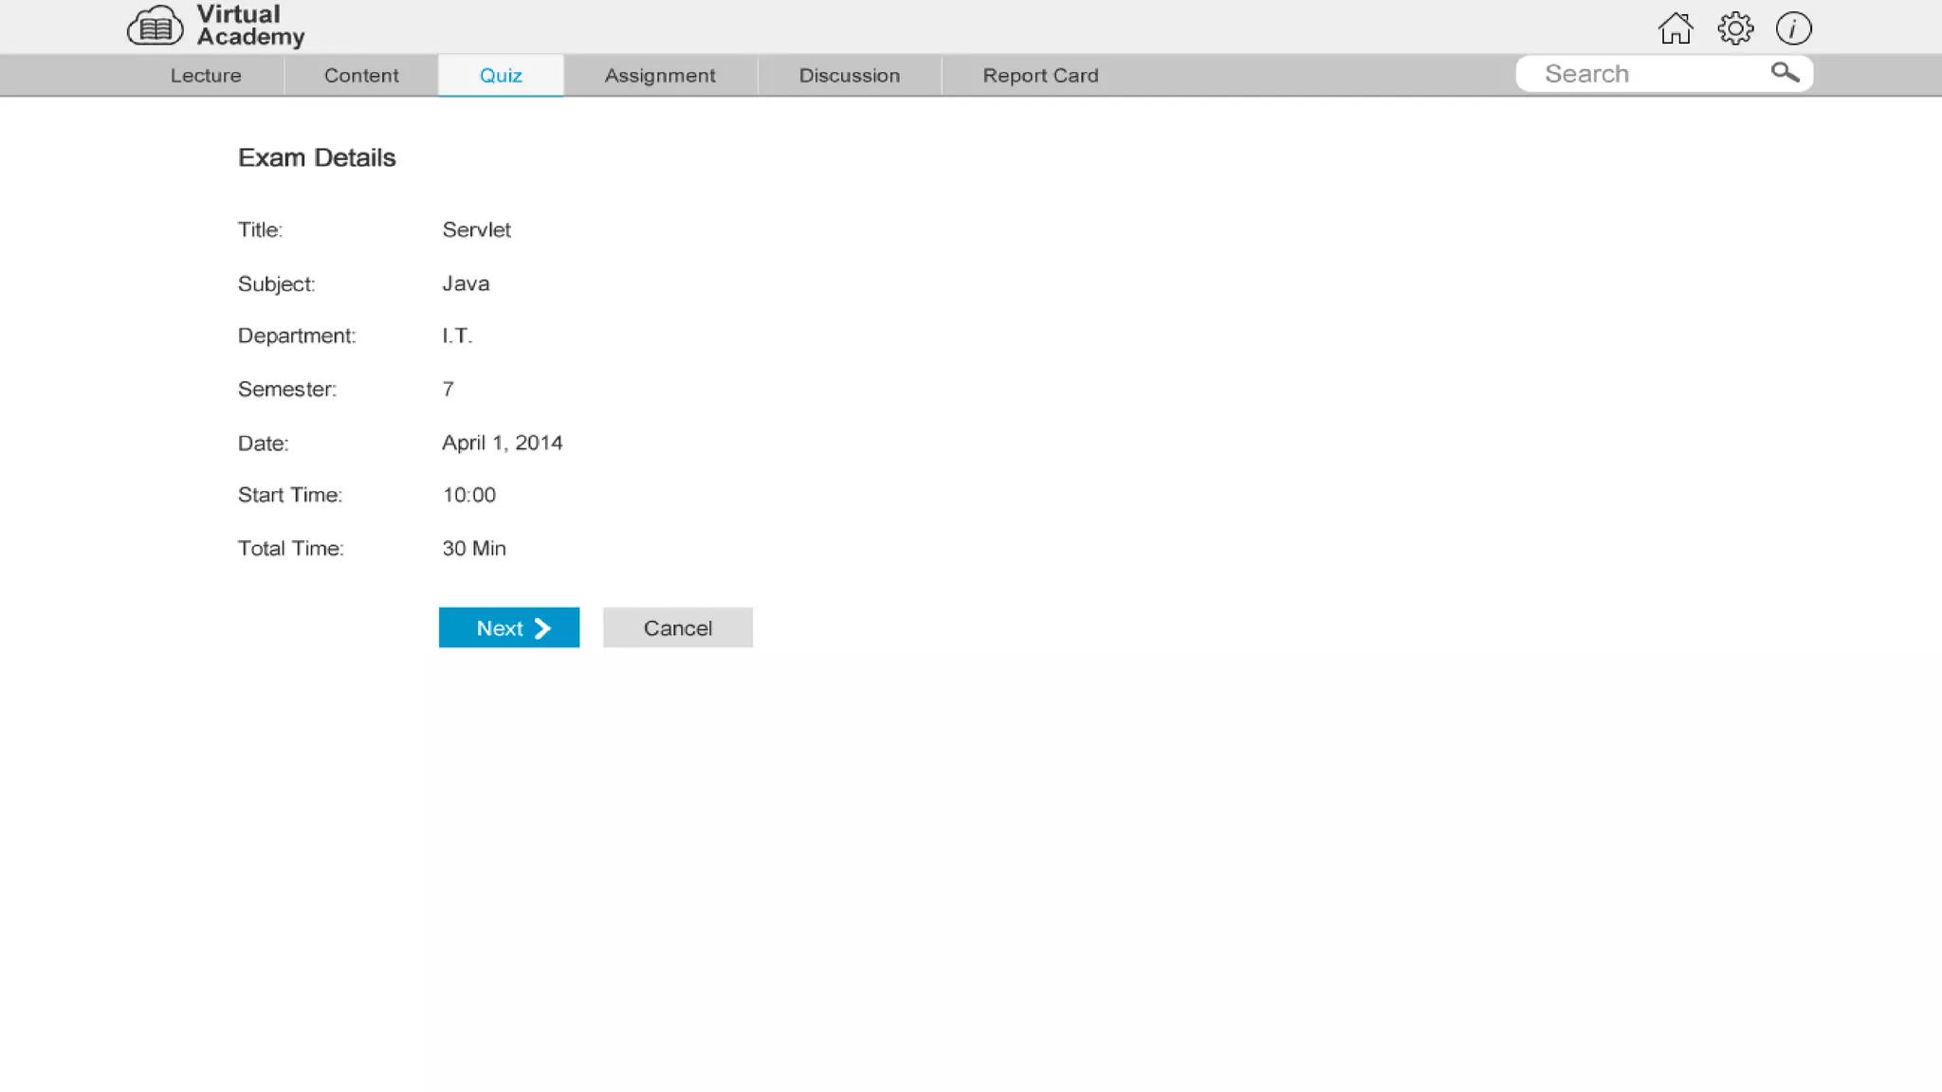Open the Content tab
Image resolution: width=1942 pixels, height=1092 pixels.
click(x=361, y=76)
